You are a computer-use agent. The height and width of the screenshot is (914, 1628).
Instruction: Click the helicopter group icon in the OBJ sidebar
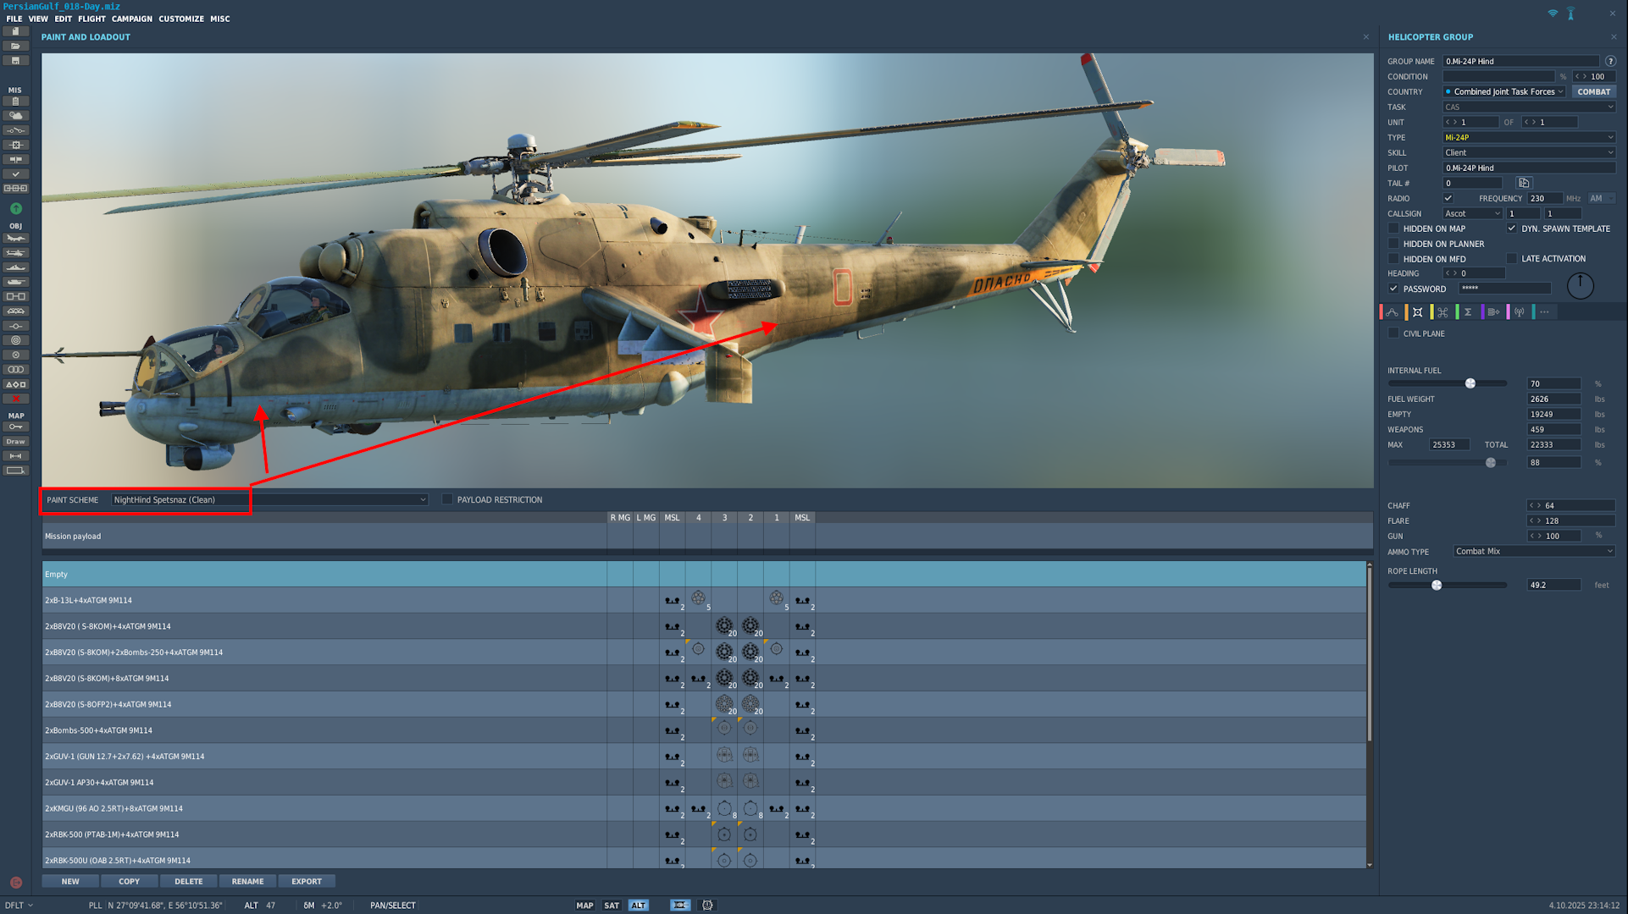click(x=16, y=253)
